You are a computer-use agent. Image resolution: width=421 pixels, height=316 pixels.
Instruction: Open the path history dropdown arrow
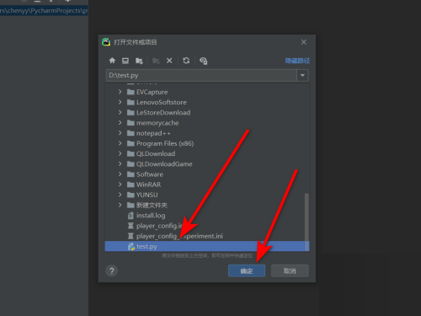tap(302, 75)
